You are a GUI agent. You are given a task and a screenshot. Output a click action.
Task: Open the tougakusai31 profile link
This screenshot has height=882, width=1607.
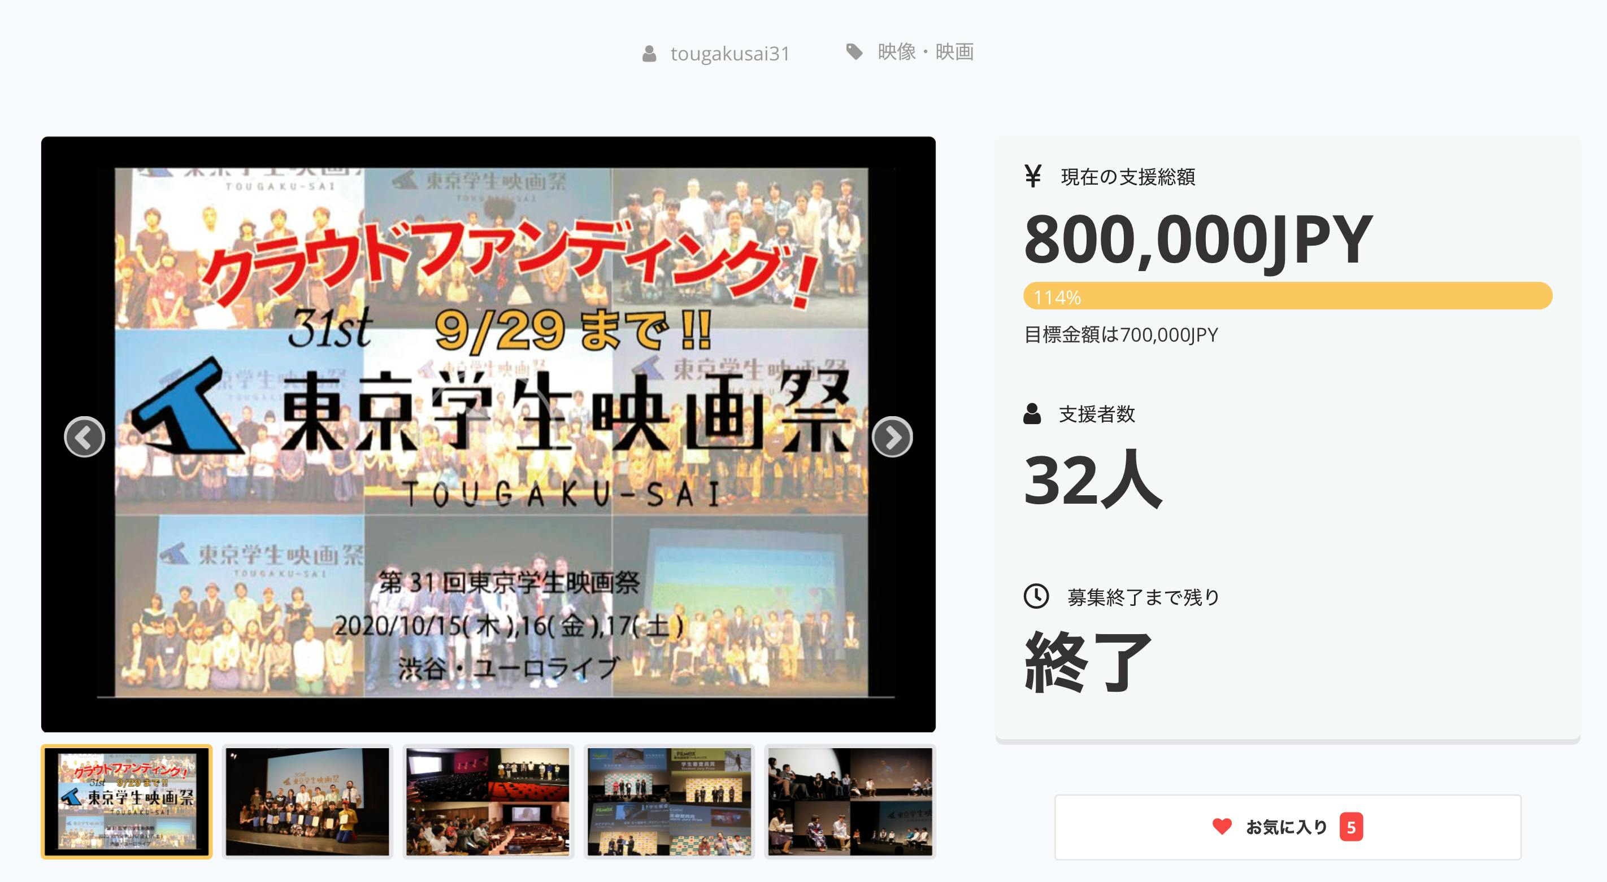pyautogui.click(x=730, y=54)
